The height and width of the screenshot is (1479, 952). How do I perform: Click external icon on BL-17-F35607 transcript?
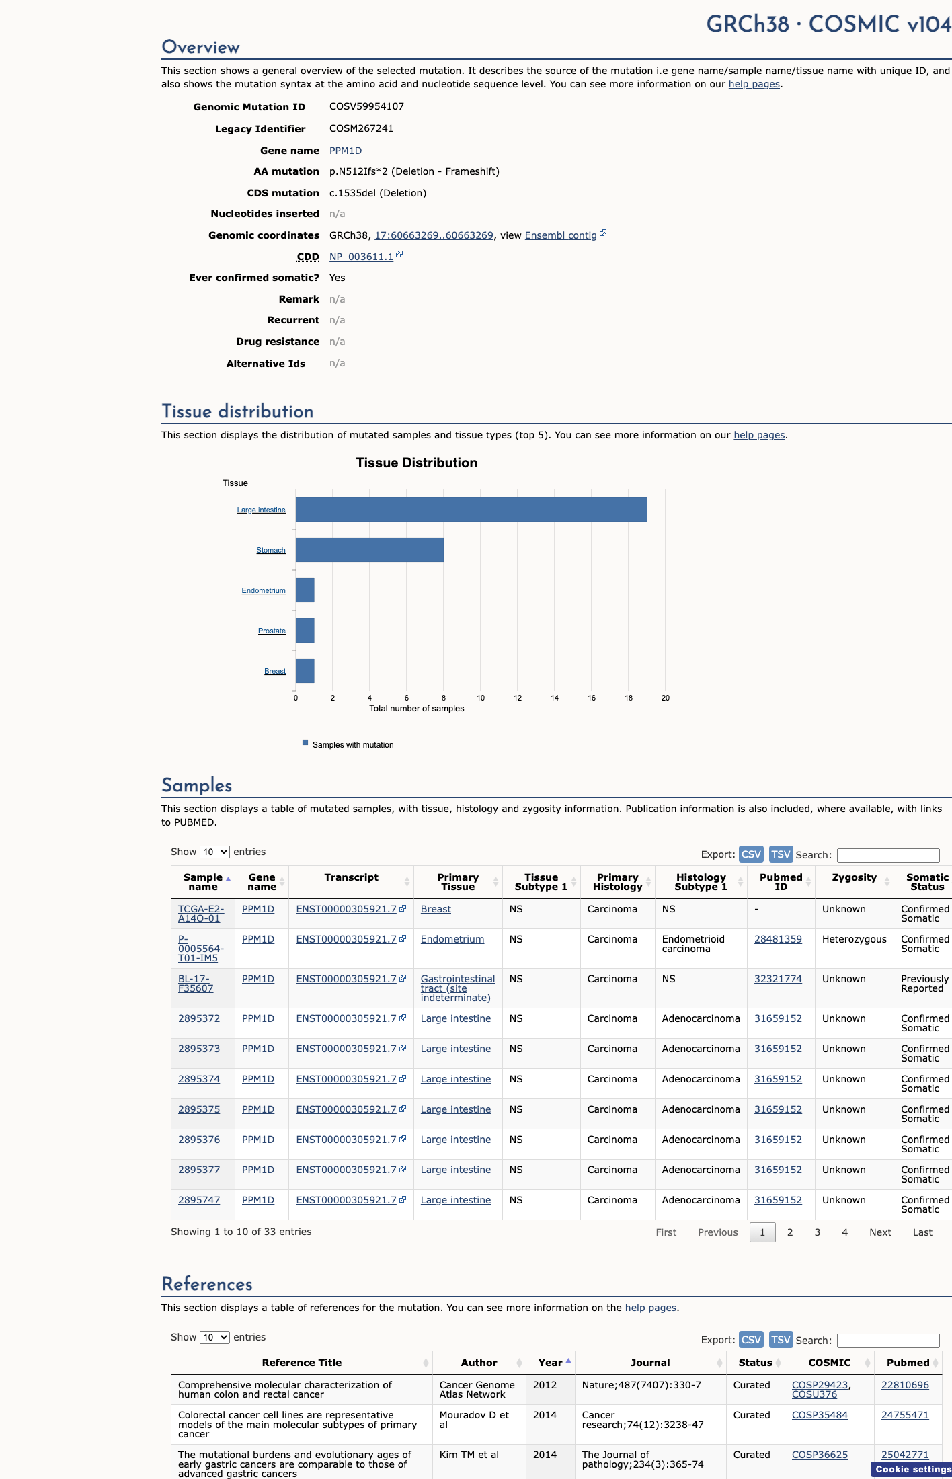pyautogui.click(x=403, y=978)
